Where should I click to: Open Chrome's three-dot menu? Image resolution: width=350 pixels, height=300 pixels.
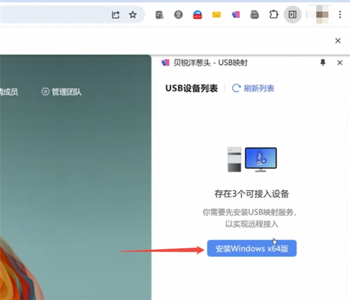click(x=340, y=15)
